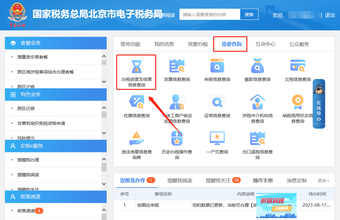Screen dimensions: 340x220
Task: Focus the search input field
Action: pos(210,14)
